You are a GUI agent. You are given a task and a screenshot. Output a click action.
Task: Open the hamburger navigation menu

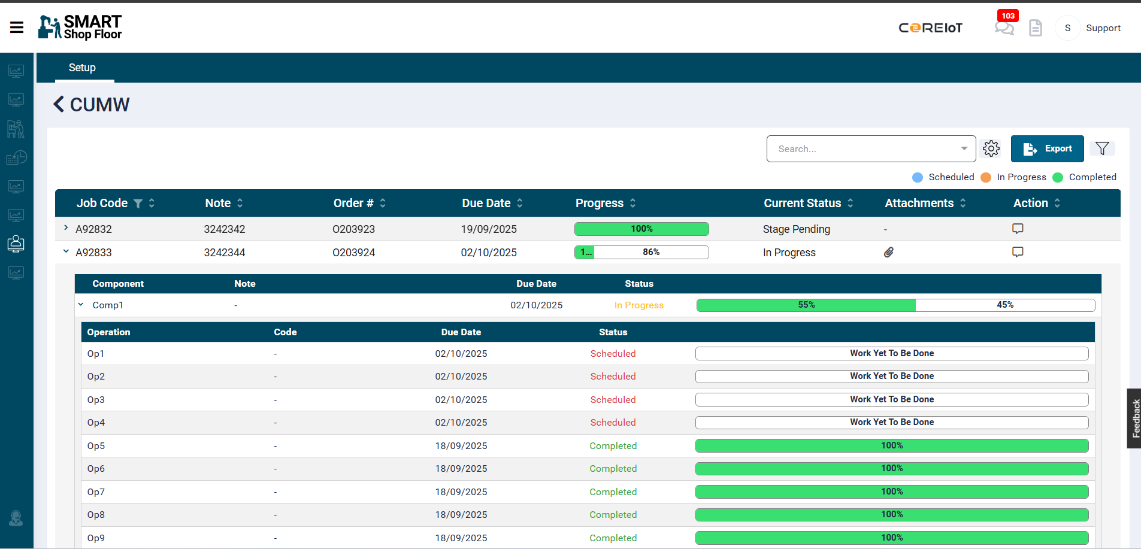(x=17, y=28)
